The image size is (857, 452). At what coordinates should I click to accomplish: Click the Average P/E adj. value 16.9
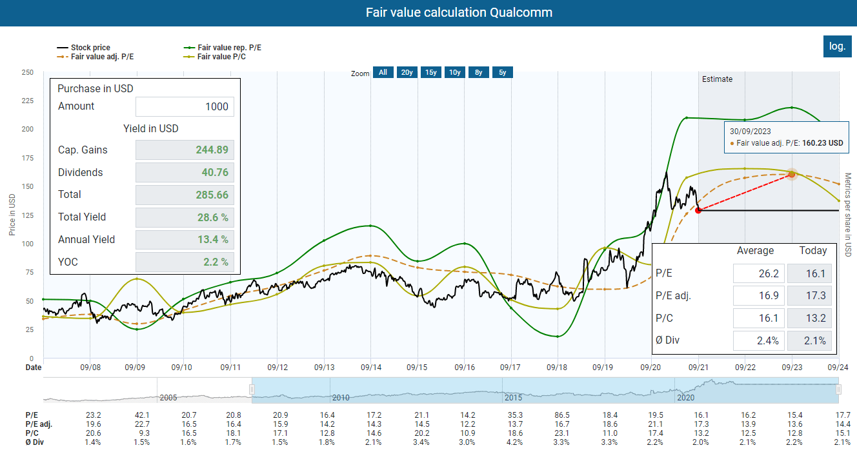pos(758,296)
